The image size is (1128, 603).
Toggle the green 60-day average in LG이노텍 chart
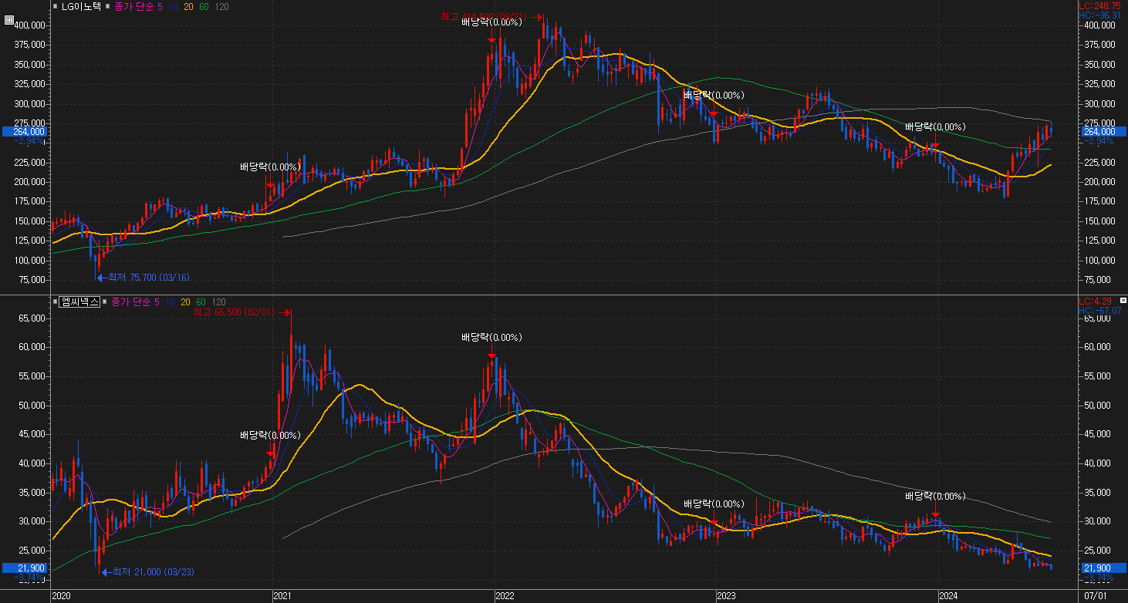pyautogui.click(x=205, y=6)
